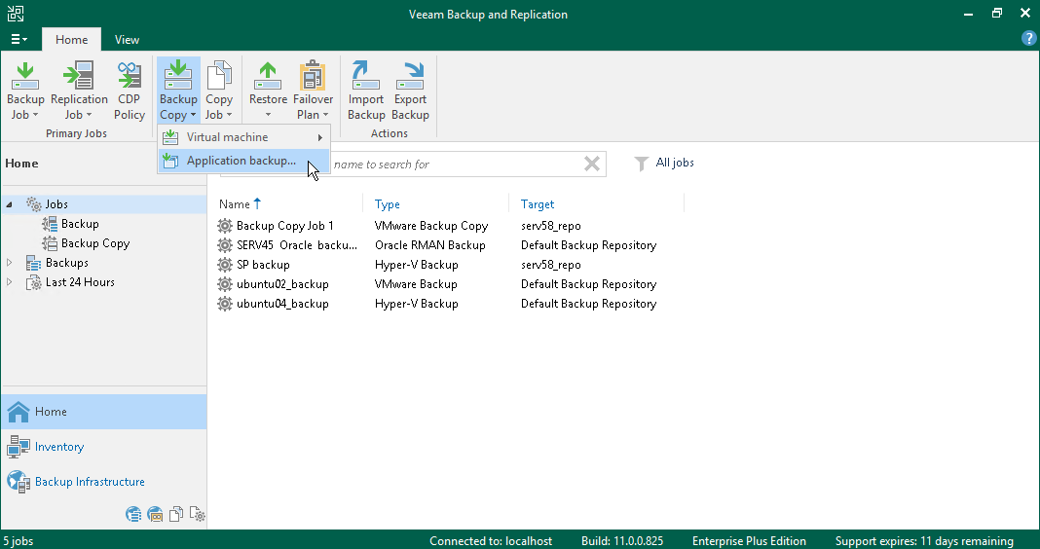
Task: Click the Backup Copy ribbon button
Action: click(x=178, y=91)
